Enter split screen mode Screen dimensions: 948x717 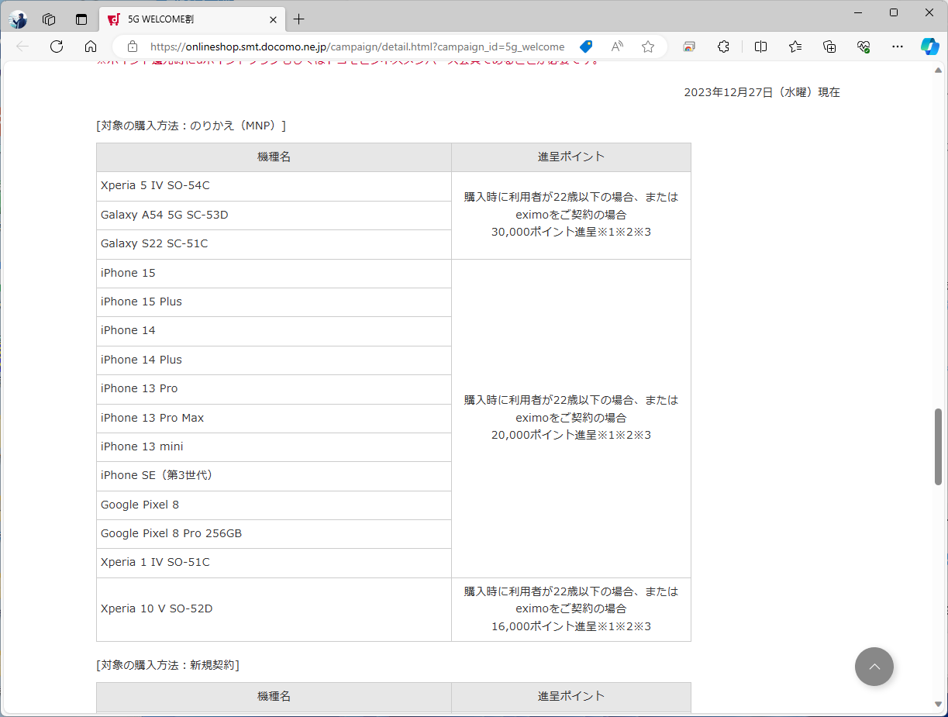(x=760, y=47)
